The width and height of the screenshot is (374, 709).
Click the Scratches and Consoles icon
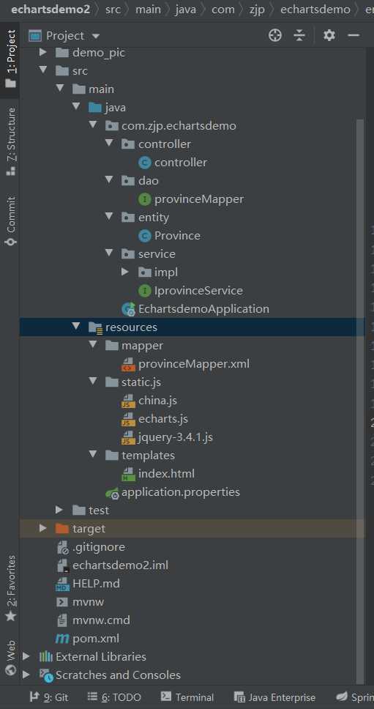46,675
